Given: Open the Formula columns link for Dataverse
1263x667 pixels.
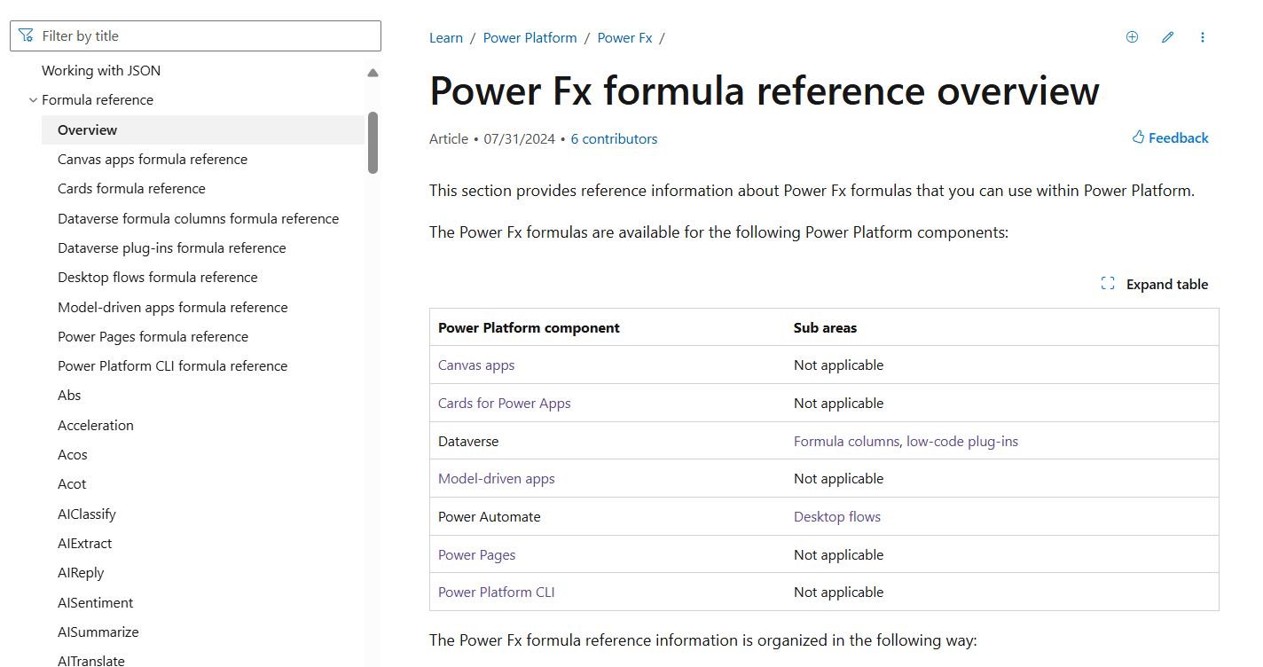Looking at the screenshot, I should (x=846, y=441).
